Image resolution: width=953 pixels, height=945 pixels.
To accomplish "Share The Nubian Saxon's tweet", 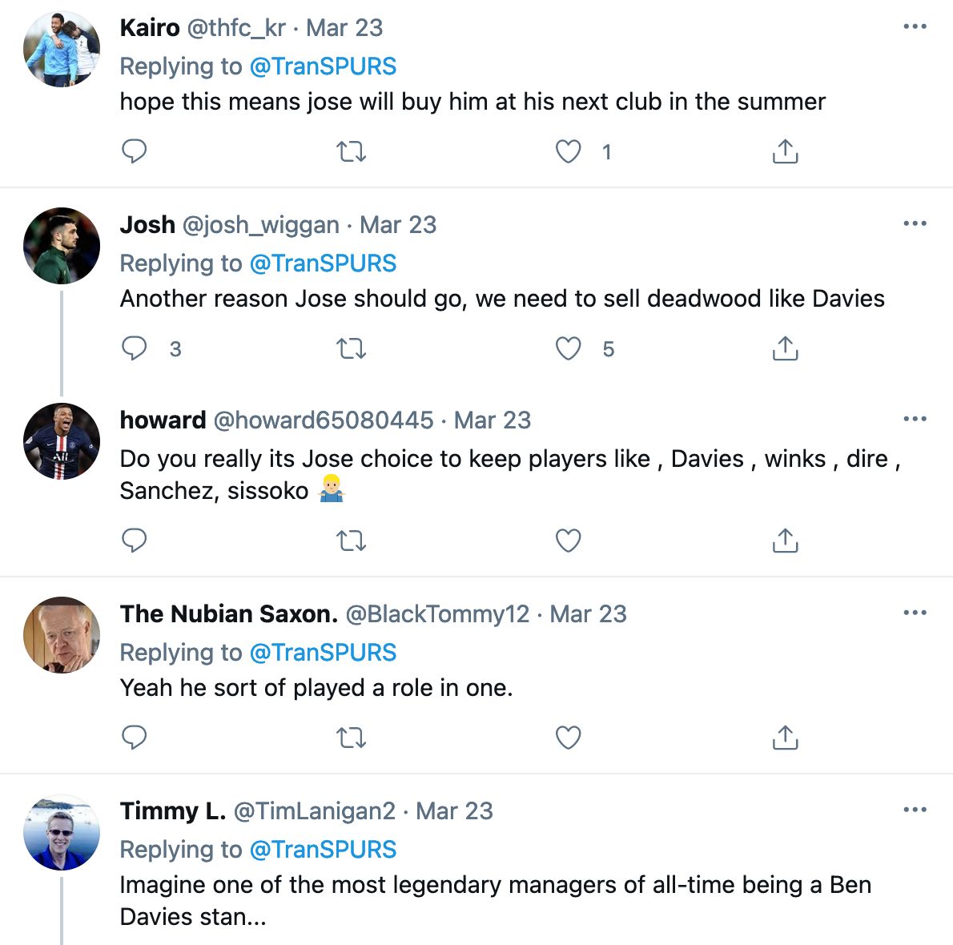I will pos(785,737).
